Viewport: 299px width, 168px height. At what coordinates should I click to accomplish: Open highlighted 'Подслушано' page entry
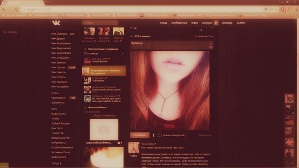click(104, 71)
